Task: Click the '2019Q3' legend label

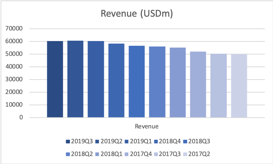Action: point(82,142)
